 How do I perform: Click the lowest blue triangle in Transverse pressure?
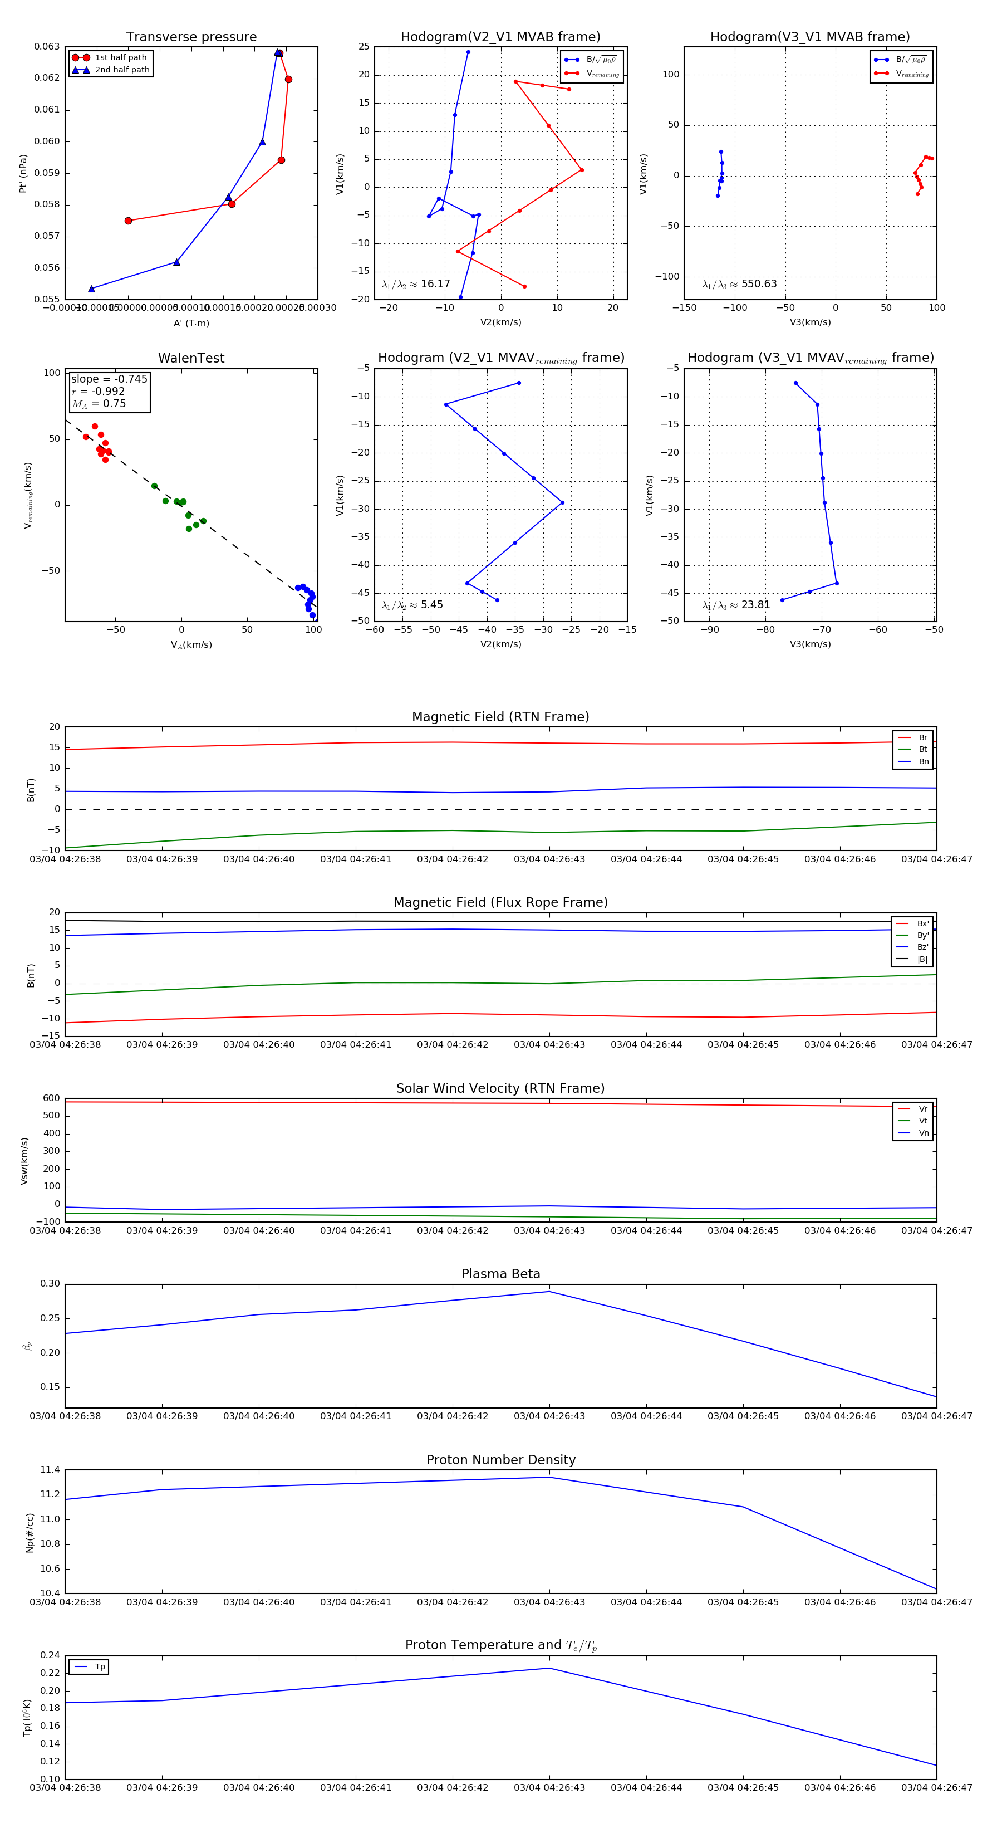tap(91, 289)
